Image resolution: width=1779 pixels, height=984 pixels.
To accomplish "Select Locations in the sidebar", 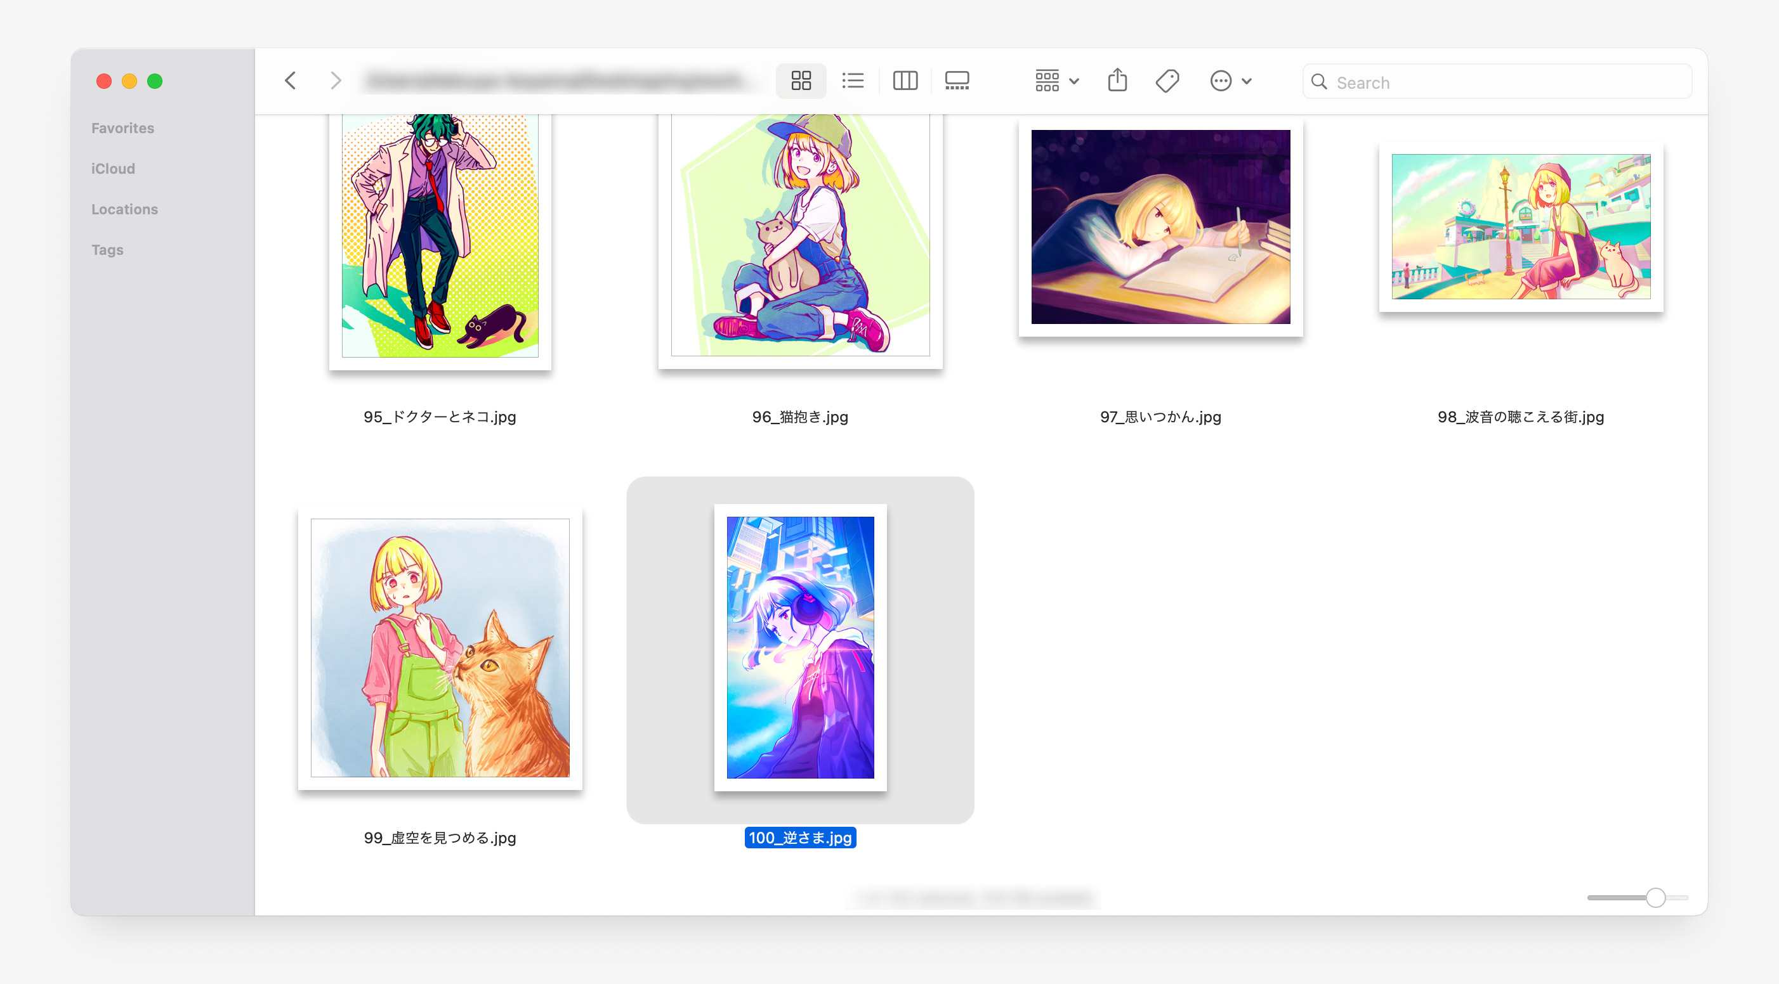I will point(124,209).
